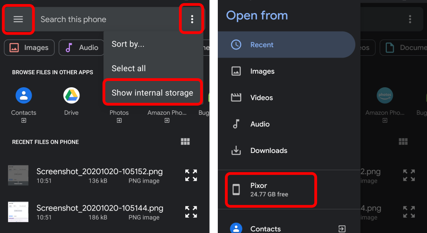The image size is (427, 233).
Task: Tap the Contacts app icon under Browse Files
Action: tap(23, 95)
